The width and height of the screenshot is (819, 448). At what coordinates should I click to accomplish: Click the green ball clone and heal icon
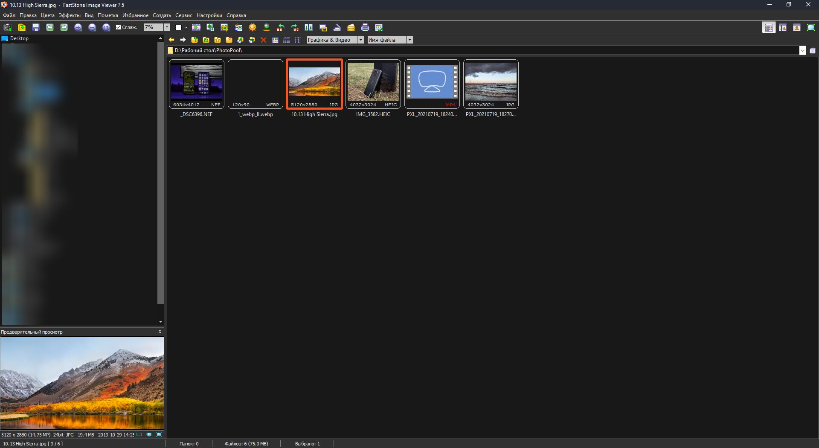[267, 27]
